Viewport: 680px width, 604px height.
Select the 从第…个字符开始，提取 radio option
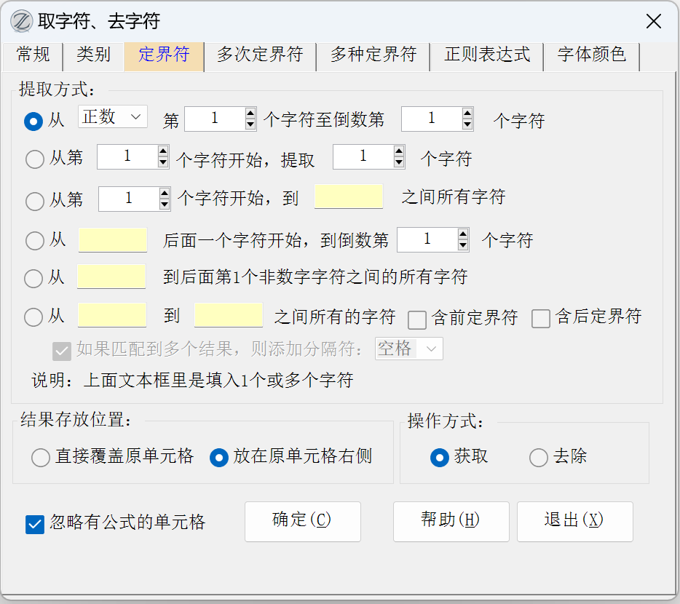pos(34,159)
